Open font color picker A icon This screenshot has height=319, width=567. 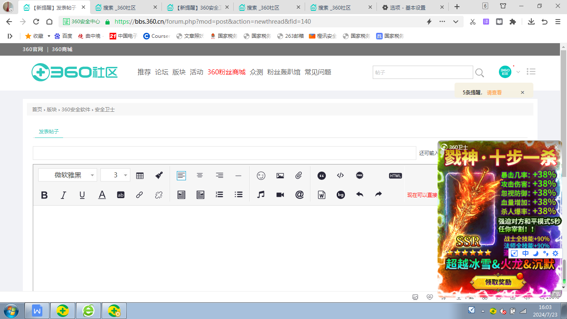[x=102, y=195]
